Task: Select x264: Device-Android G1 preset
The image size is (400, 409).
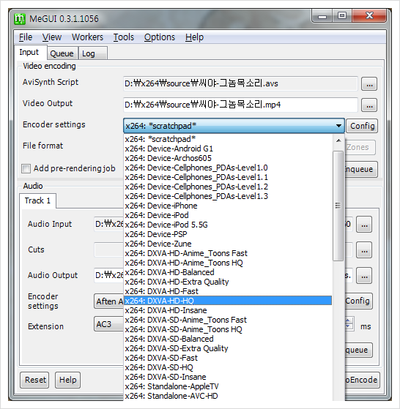Action: (228, 149)
